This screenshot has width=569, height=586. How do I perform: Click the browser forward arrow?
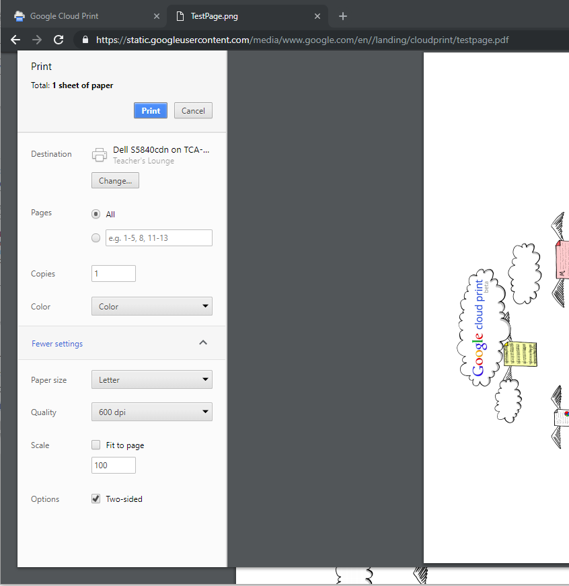coord(36,40)
